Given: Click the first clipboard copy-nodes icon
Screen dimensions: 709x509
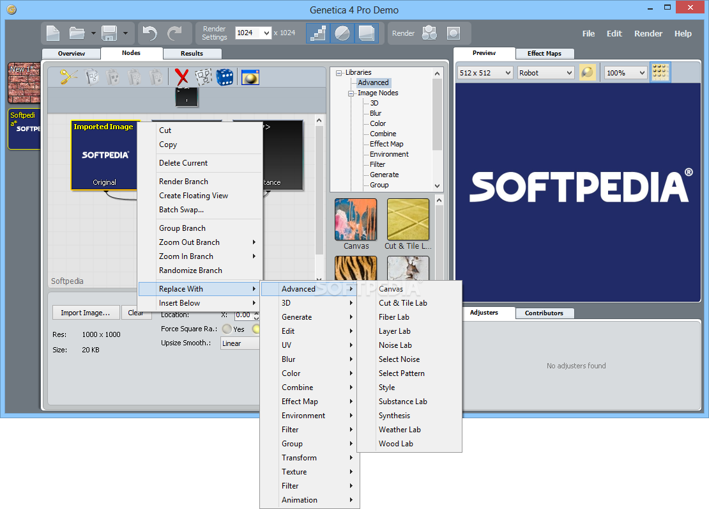Looking at the screenshot, I should [x=92, y=77].
